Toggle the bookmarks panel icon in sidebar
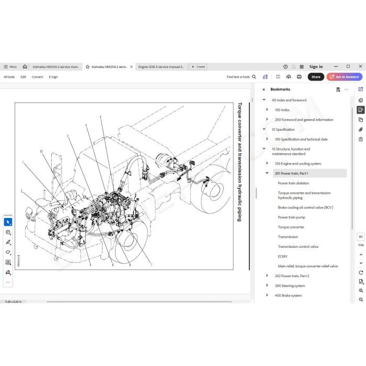 tap(361, 110)
